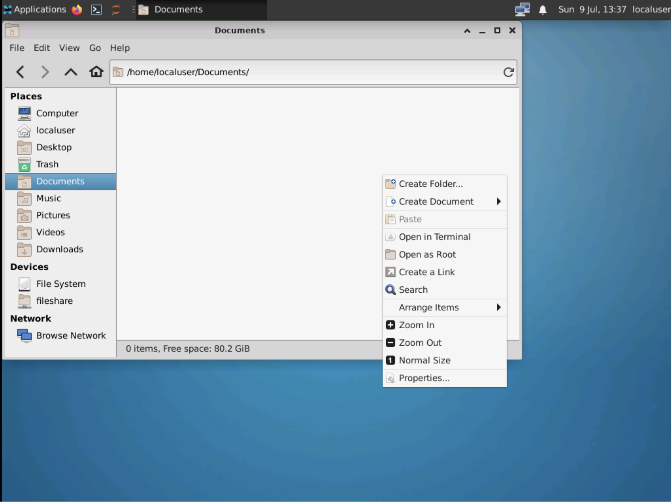Choose Zoom In from context menu
This screenshot has height=502, width=671.
tap(445, 326)
